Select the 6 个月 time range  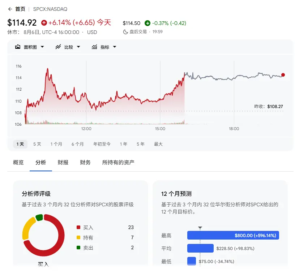(x=77, y=144)
